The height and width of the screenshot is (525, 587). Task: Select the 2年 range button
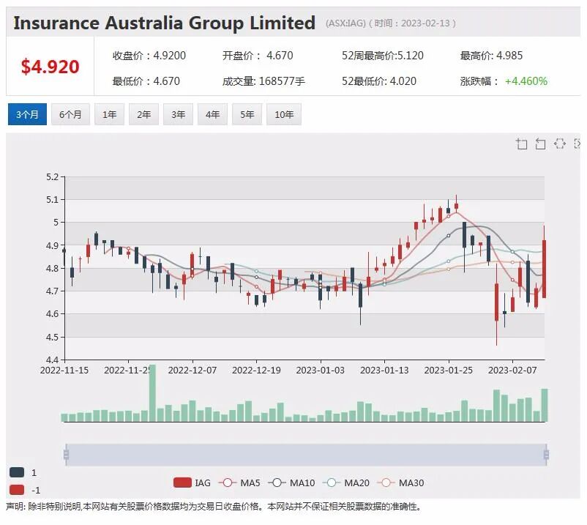pos(143,114)
